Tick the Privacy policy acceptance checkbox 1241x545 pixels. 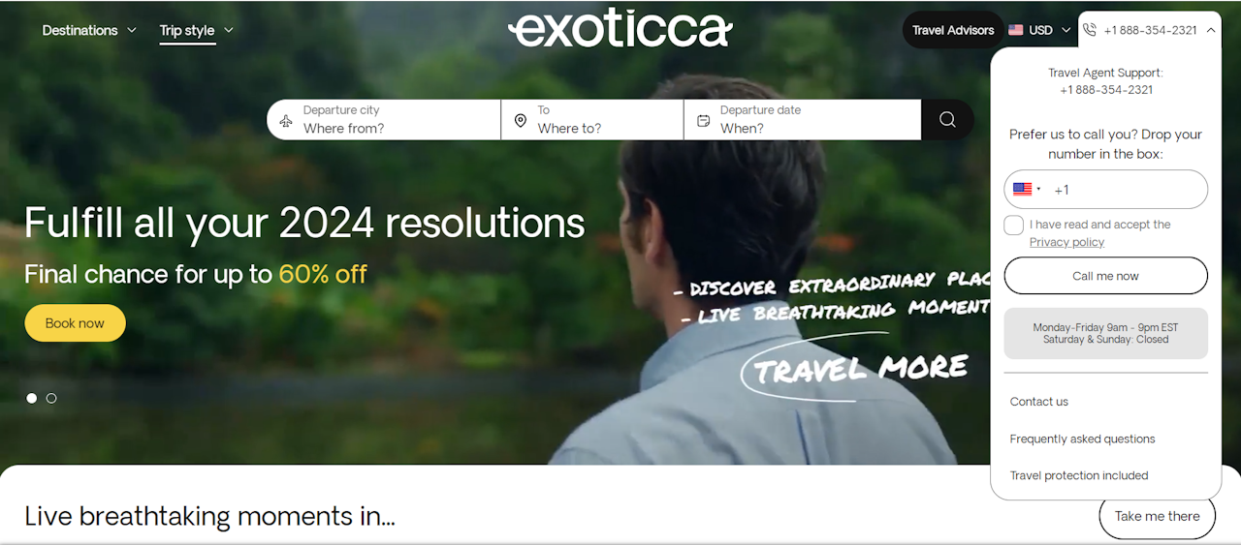coord(1014,226)
